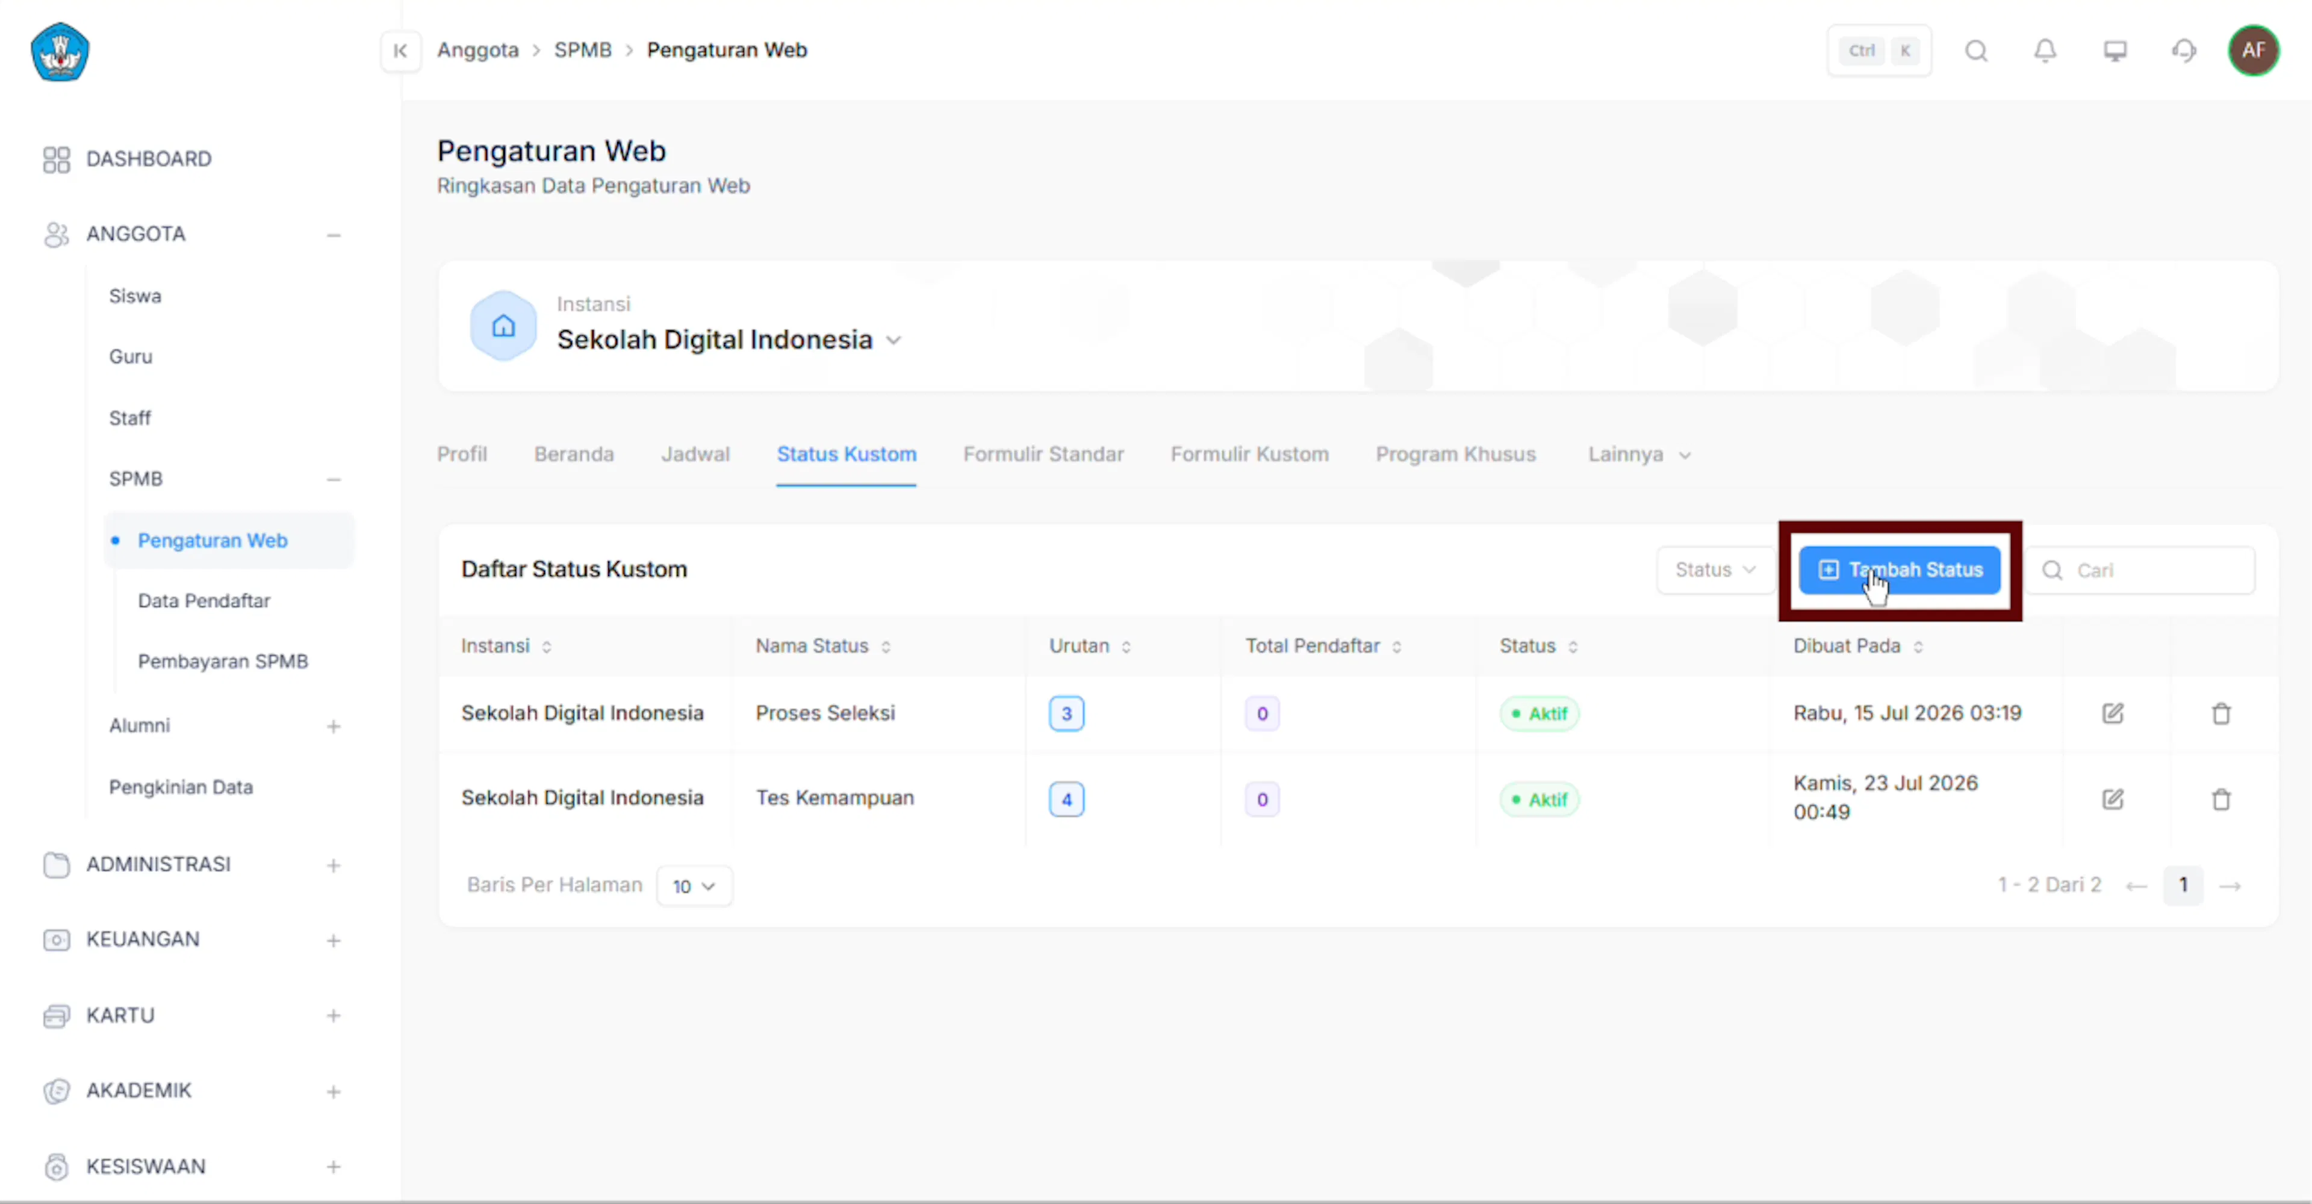2312x1204 pixels.
Task: Click the Dashboard grid icon
Action: (55, 159)
